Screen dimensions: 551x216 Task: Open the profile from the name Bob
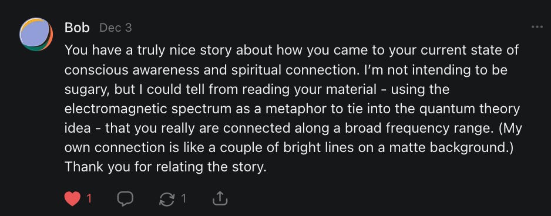click(77, 28)
